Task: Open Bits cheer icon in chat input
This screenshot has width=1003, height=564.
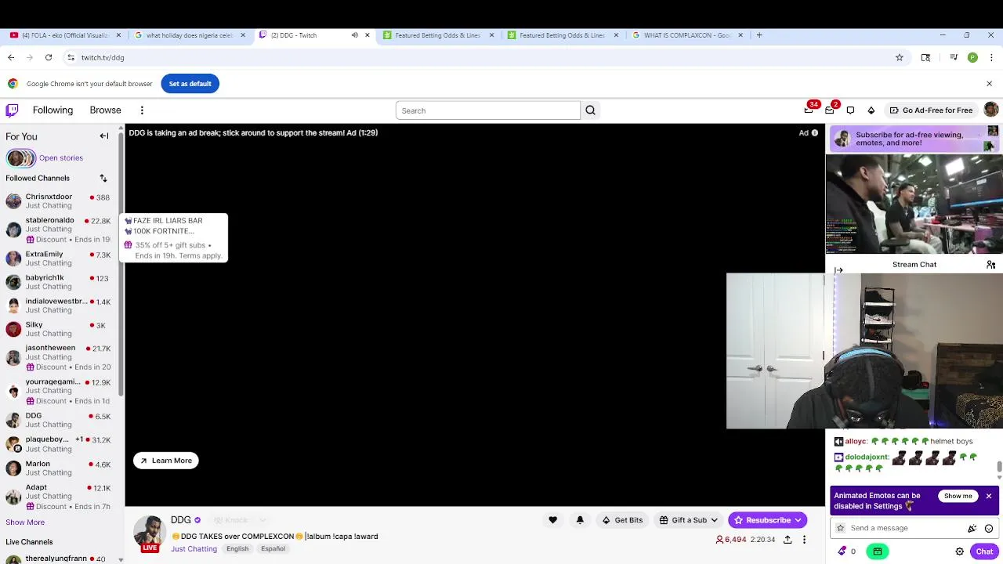Action: point(972,529)
